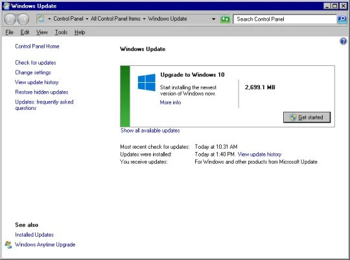Click View update history link beside install time

259,154
